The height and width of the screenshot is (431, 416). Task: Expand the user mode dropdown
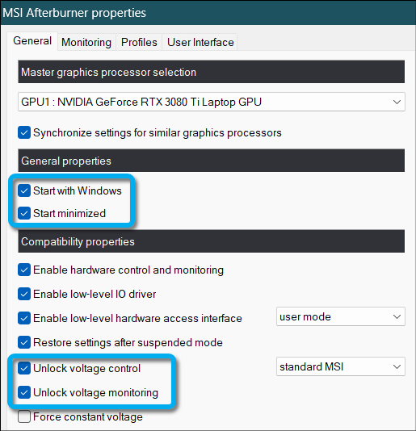click(x=341, y=316)
